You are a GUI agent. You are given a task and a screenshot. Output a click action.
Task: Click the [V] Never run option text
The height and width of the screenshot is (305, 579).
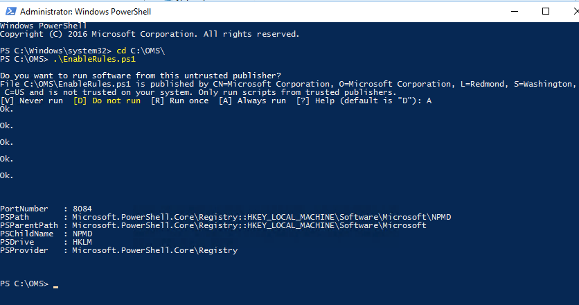coord(32,101)
